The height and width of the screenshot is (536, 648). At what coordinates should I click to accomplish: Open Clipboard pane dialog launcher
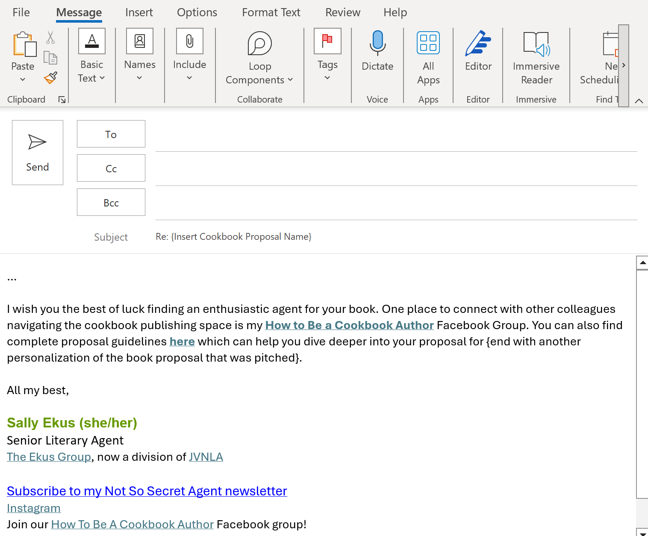(62, 100)
